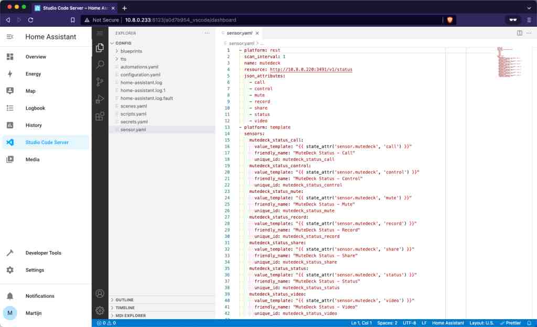
Task: Click the status bar notifications bell
Action: [529, 323]
